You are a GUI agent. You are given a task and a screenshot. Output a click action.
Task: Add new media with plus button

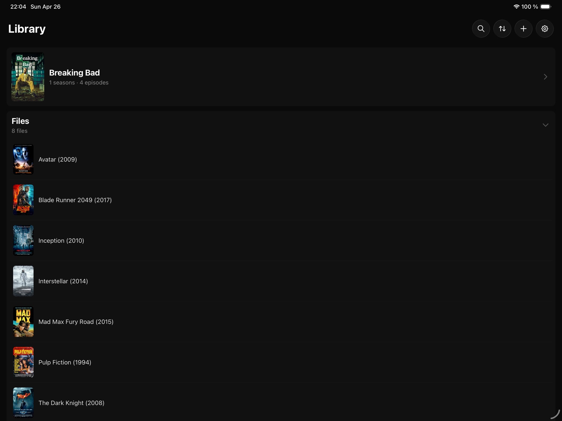tap(523, 29)
